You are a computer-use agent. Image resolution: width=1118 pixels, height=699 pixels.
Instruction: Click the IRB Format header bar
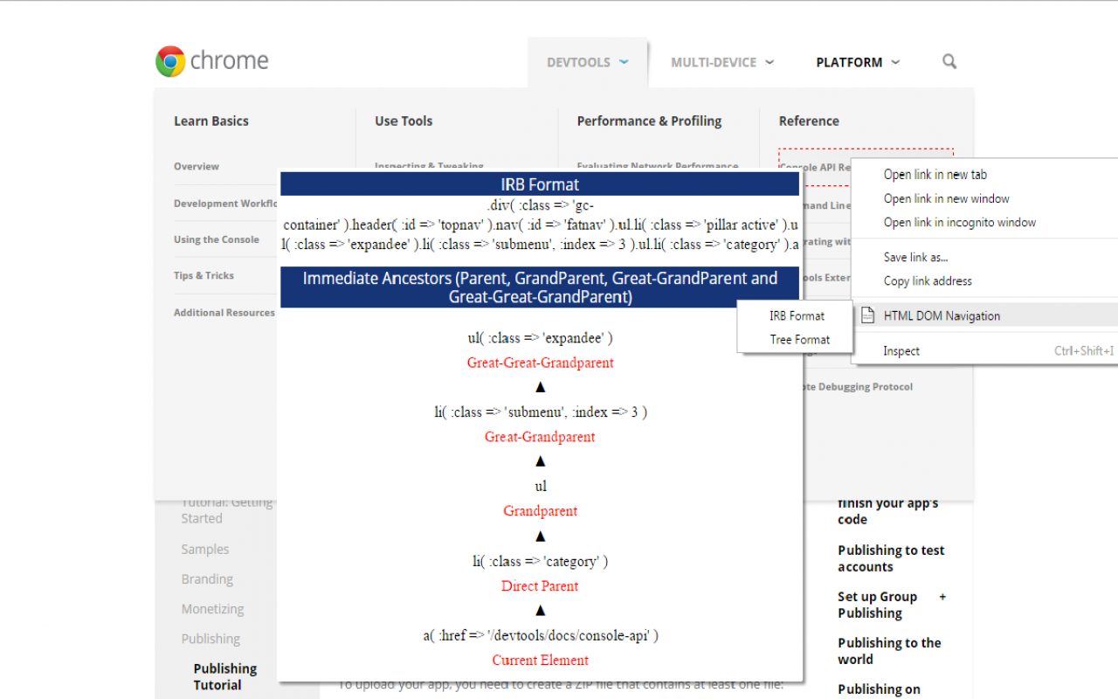click(540, 183)
